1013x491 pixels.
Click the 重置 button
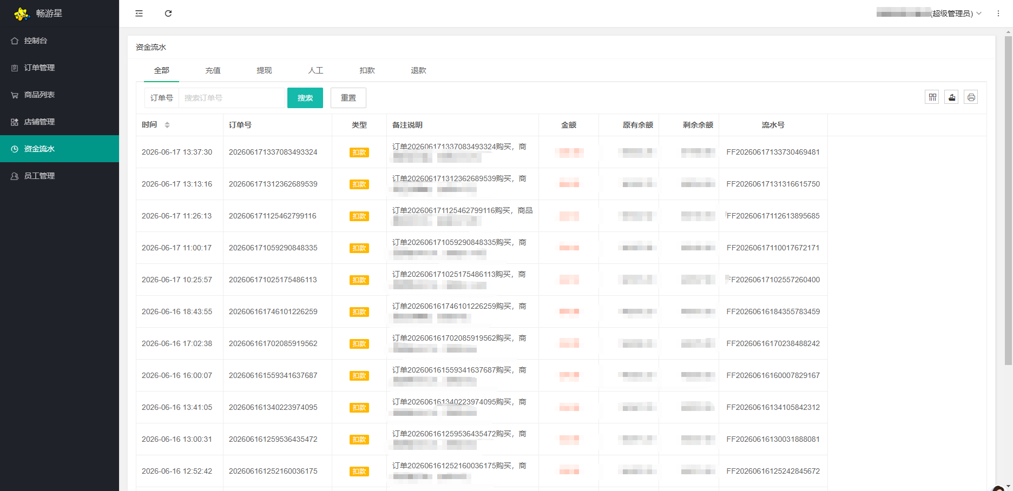[x=348, y=98]
